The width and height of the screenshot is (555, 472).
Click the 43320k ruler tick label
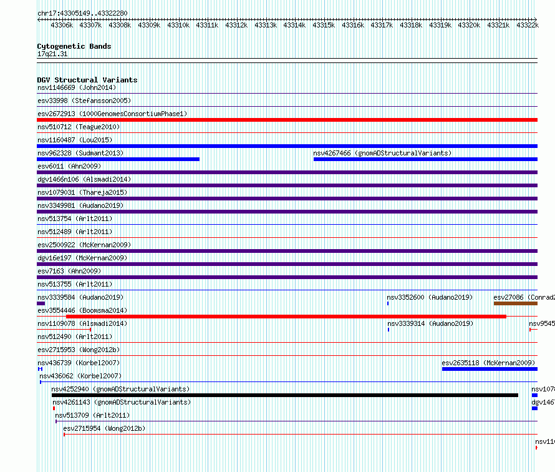click(469, 25)
